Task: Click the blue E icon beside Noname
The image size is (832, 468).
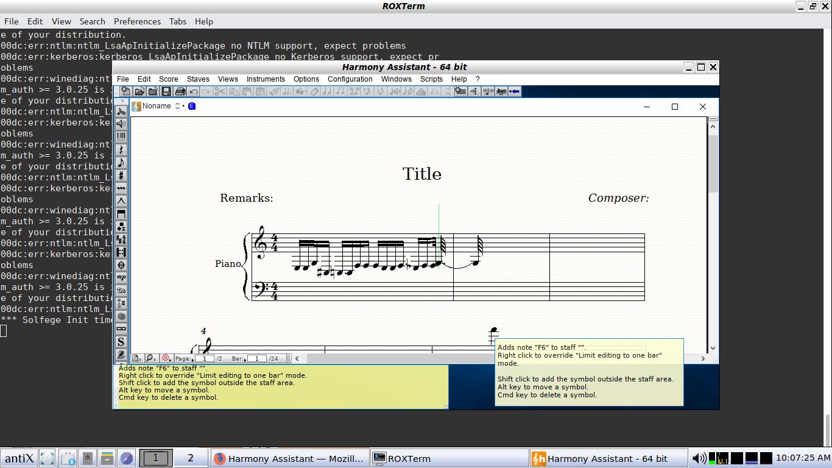Action: (192, 106)
